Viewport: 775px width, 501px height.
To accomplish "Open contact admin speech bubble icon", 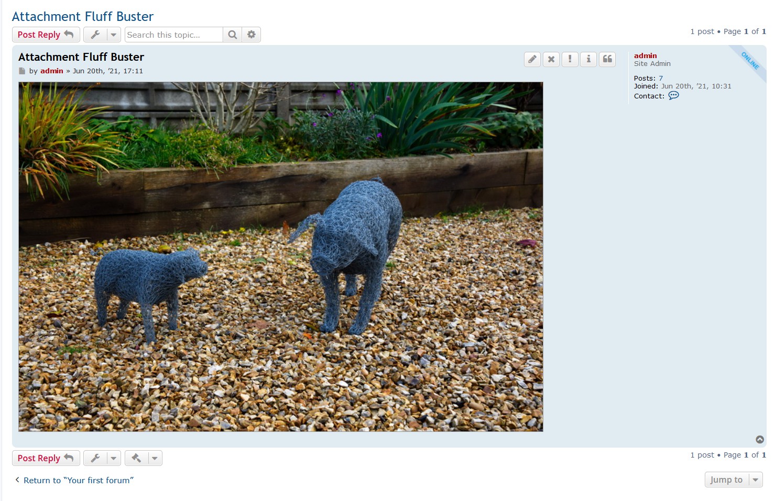I will (x=673, y=95).
